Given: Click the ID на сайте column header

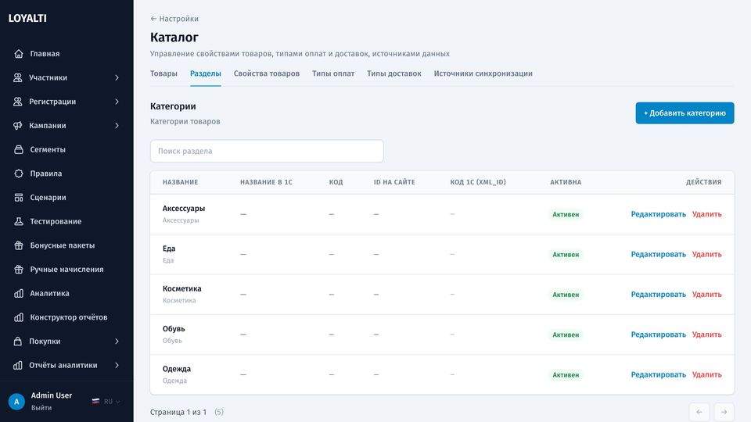Looking at the screenshot, I should tap(394, 182).
